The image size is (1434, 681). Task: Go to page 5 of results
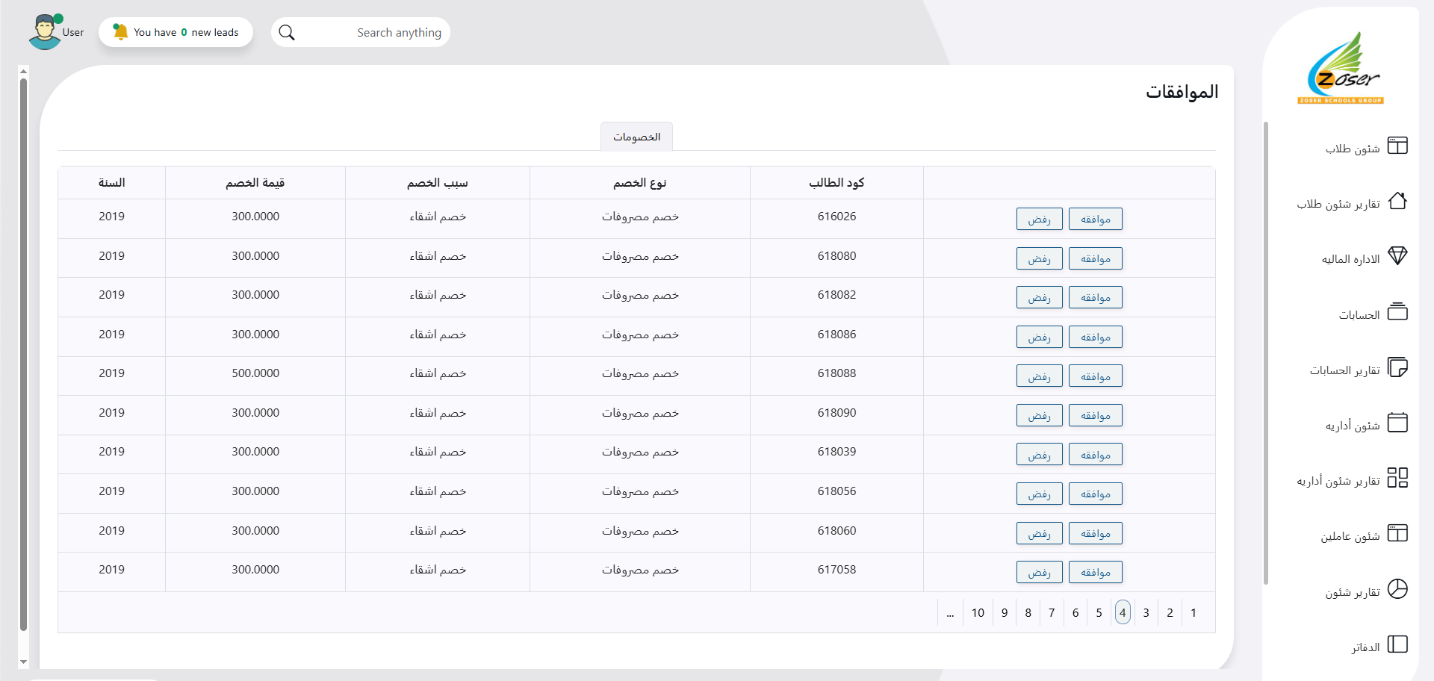[1099, 613]
